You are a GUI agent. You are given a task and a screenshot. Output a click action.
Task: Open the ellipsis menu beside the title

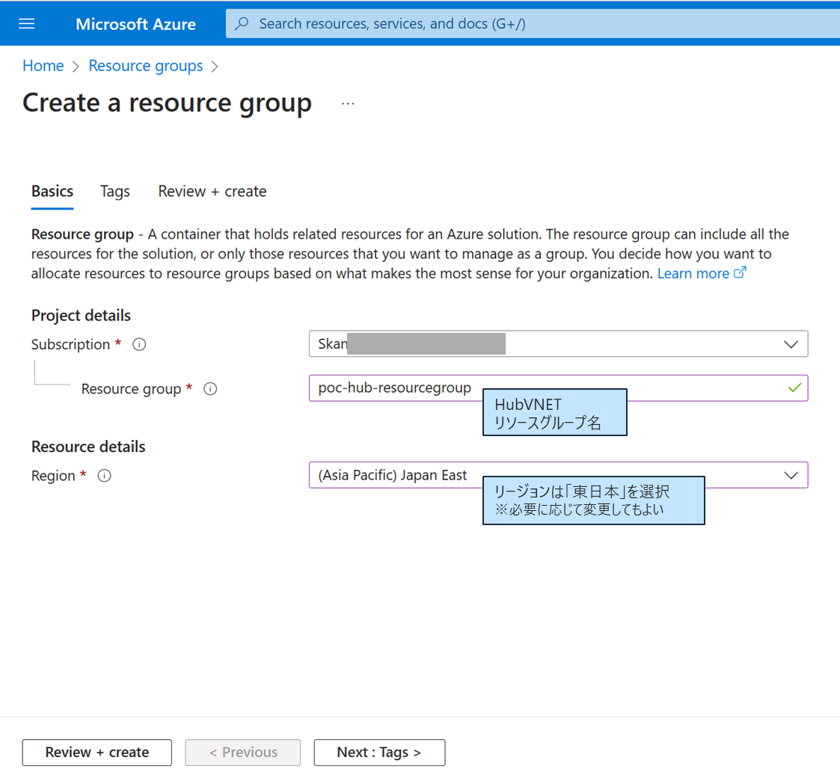[348, 104]
